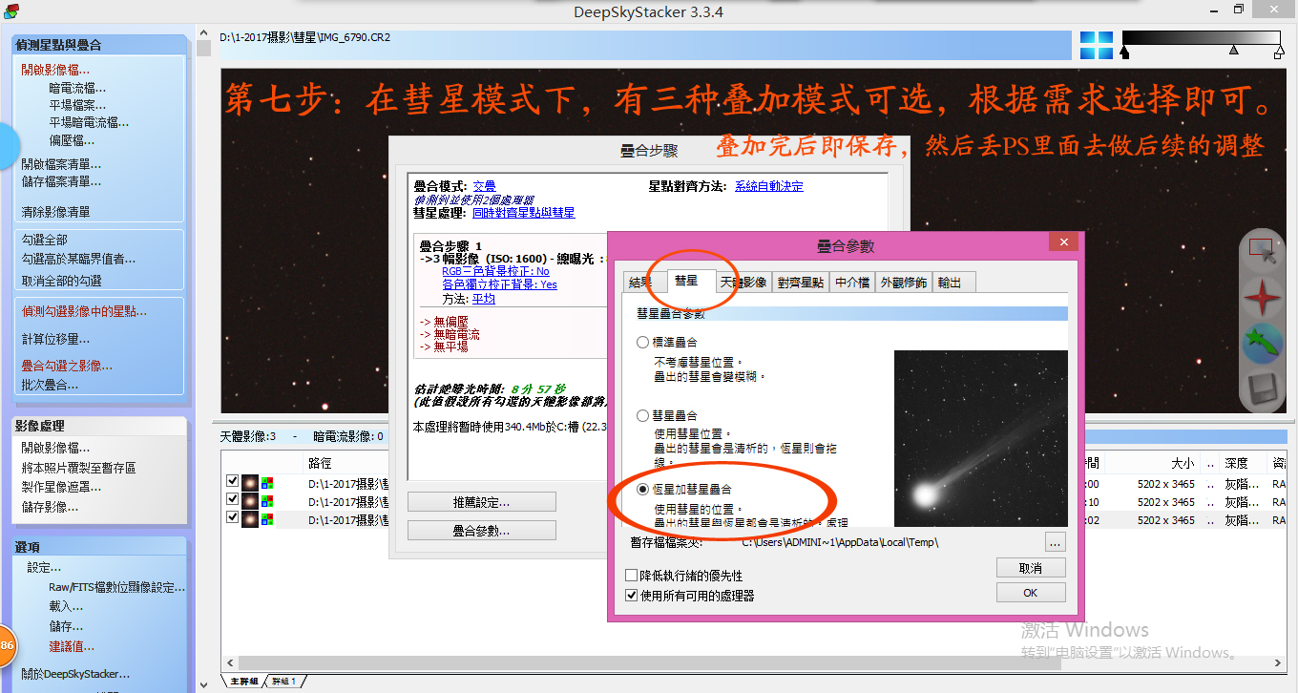
Task: Switch to the 結果 tab
Action: (x=639, y=283)
